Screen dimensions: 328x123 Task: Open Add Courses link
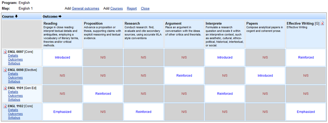[x=117, y=9]
